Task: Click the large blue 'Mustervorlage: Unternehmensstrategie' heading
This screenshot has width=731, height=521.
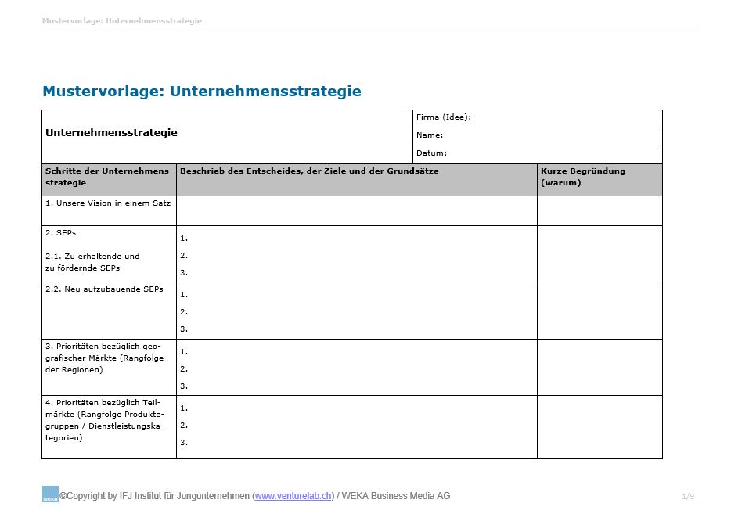Action: click(x=202, y=92)
